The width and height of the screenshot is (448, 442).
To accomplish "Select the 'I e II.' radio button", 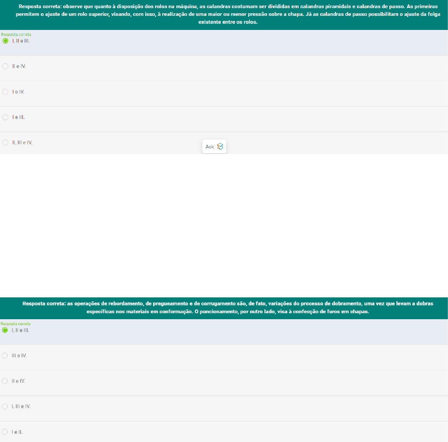I will [x=5, y=432].
